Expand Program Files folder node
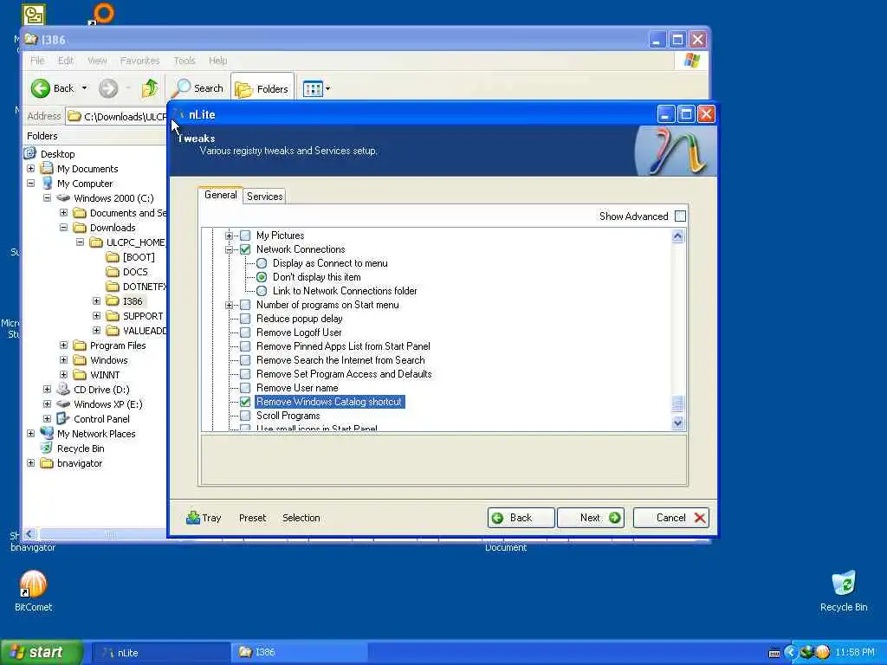 (x=63, y=345)
